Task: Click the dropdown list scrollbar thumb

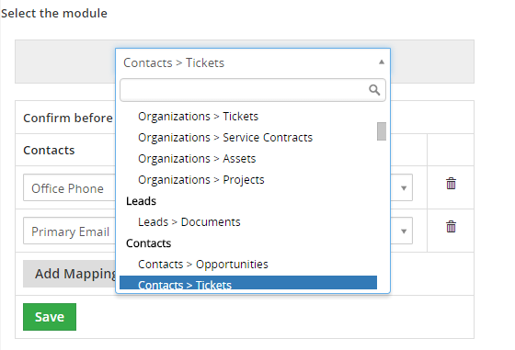Action: (x=382, y=131)
